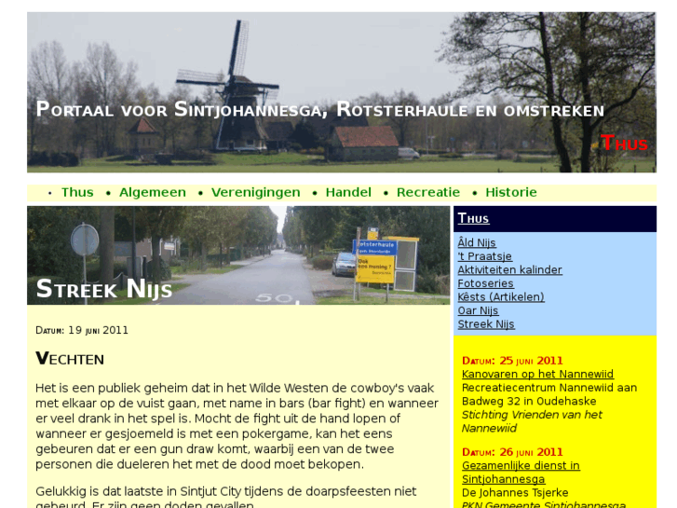Click the Portaal voor Sintjohannesga site title
Screen dimensions: 677x508
(x=320, y=109)
